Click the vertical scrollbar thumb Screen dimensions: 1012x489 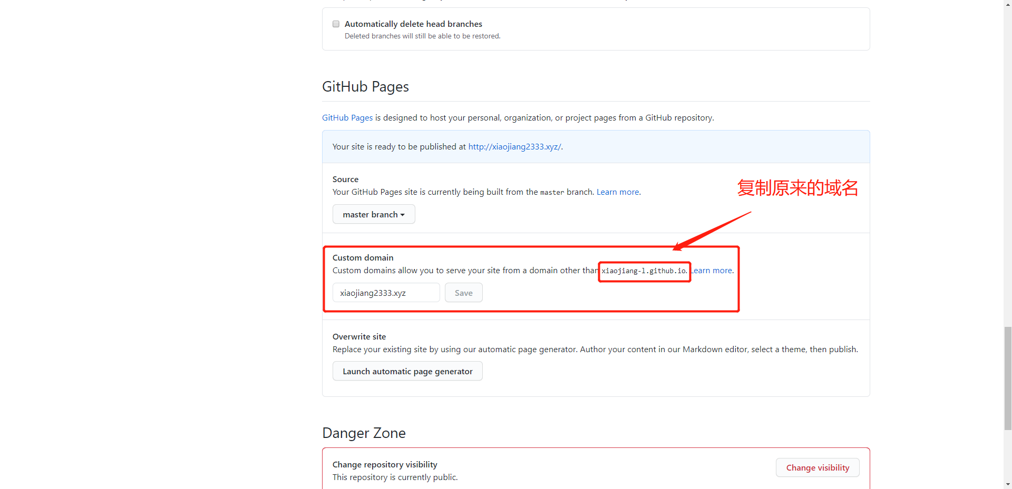[1008, 378]
